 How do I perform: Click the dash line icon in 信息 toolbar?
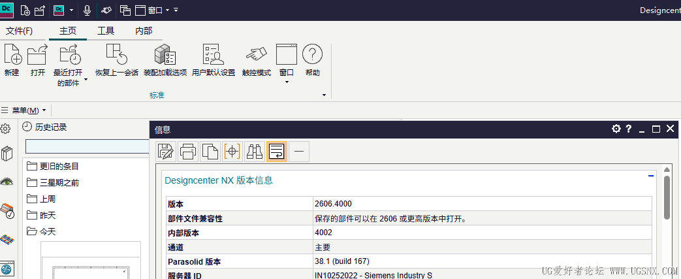299,152
